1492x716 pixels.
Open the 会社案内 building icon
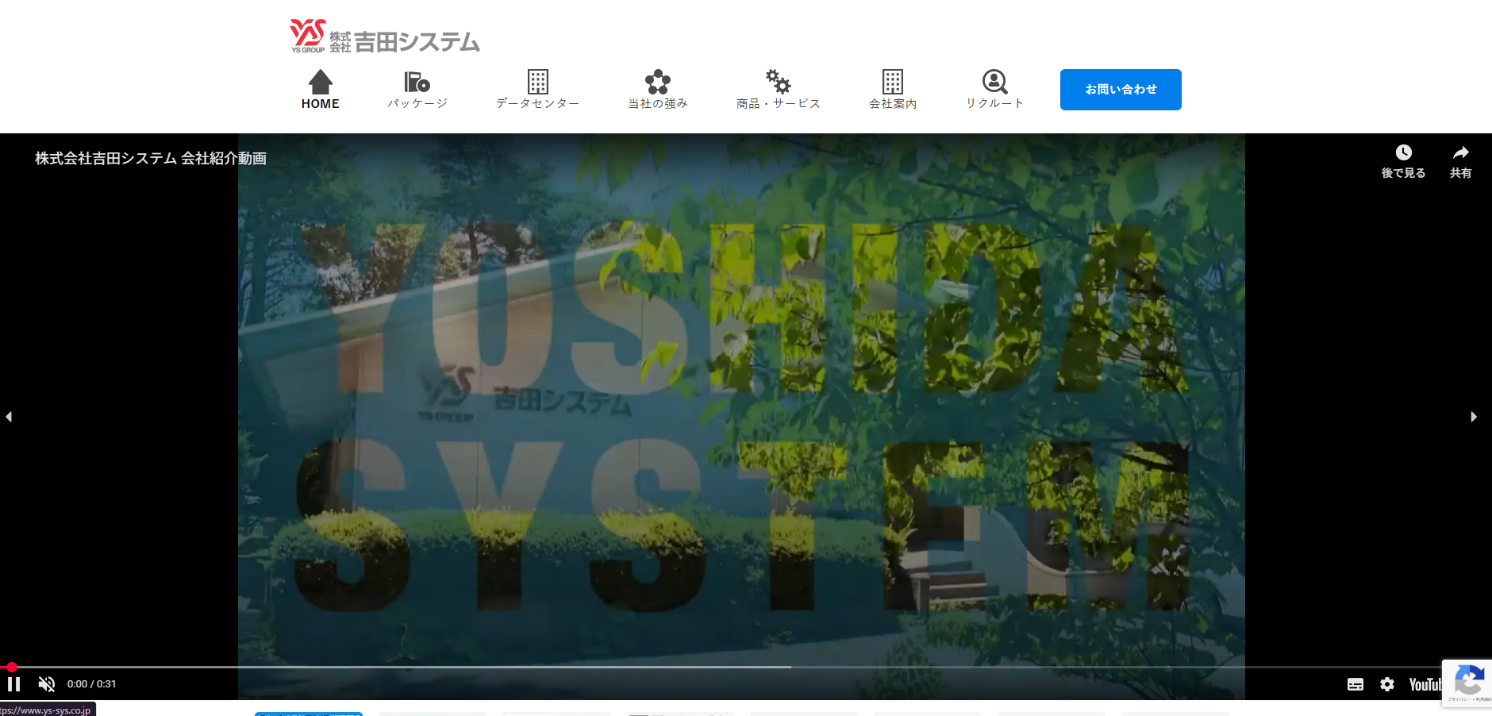(893, 82)
